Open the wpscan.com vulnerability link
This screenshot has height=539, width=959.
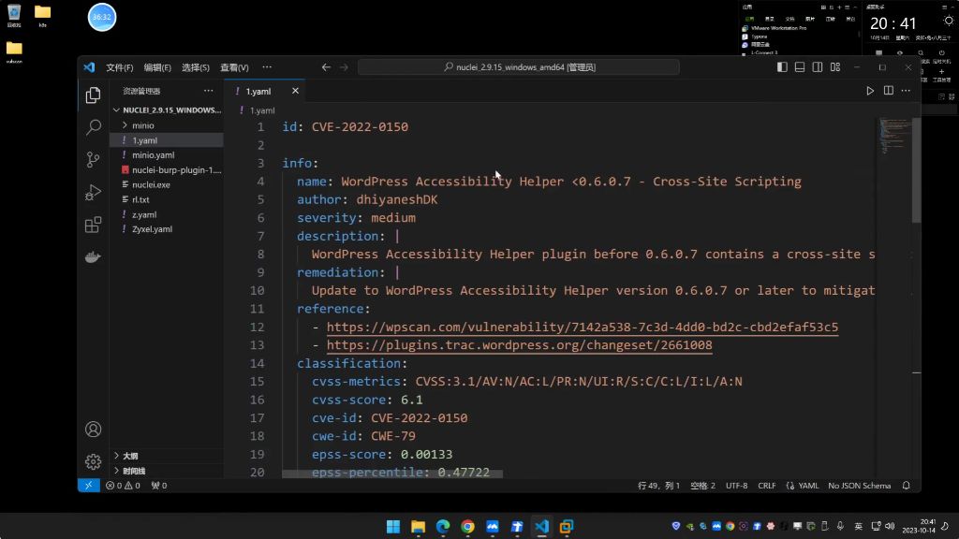pyautogui.click(x=583, y=327)
